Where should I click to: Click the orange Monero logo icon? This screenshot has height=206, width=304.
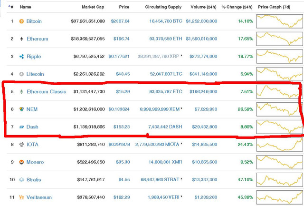[x=21, y=162]
